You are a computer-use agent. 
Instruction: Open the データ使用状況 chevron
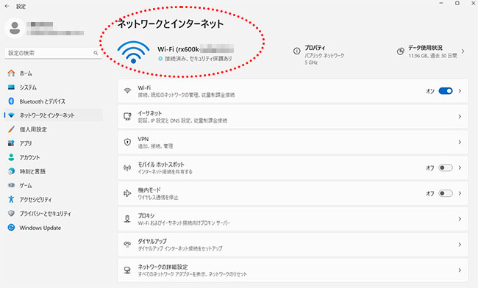(463, 51)
